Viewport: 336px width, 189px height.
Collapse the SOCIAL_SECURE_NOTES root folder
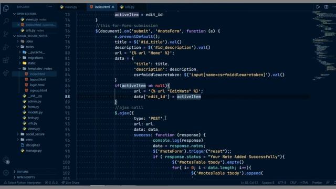tap(32, 36)
